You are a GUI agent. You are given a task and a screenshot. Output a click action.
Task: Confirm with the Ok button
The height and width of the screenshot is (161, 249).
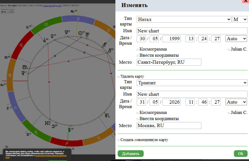241,154
